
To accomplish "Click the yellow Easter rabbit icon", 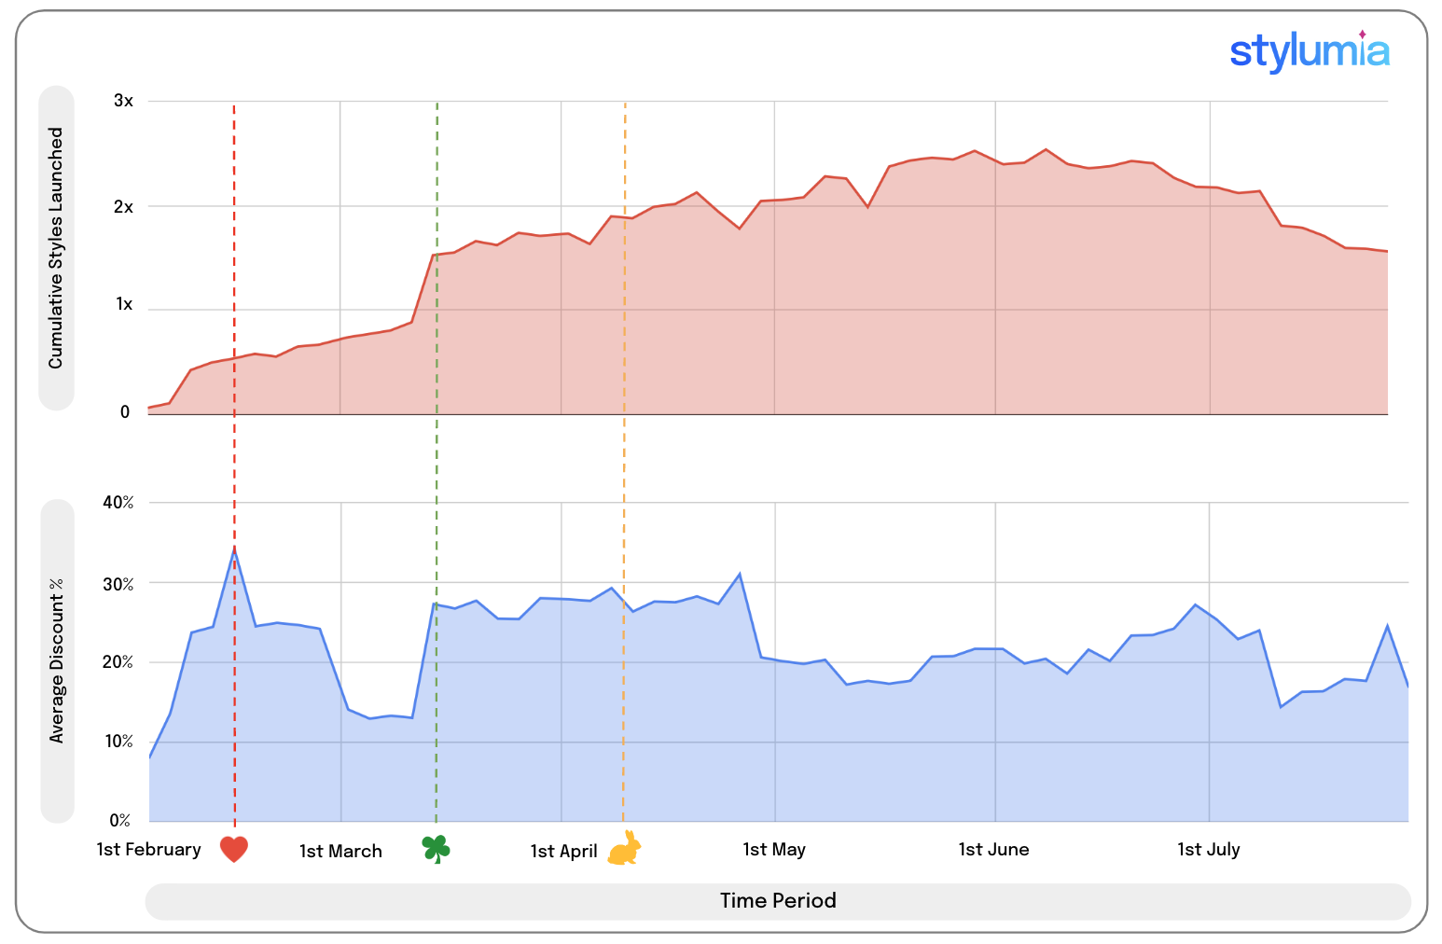I will (x=624, y=849).
